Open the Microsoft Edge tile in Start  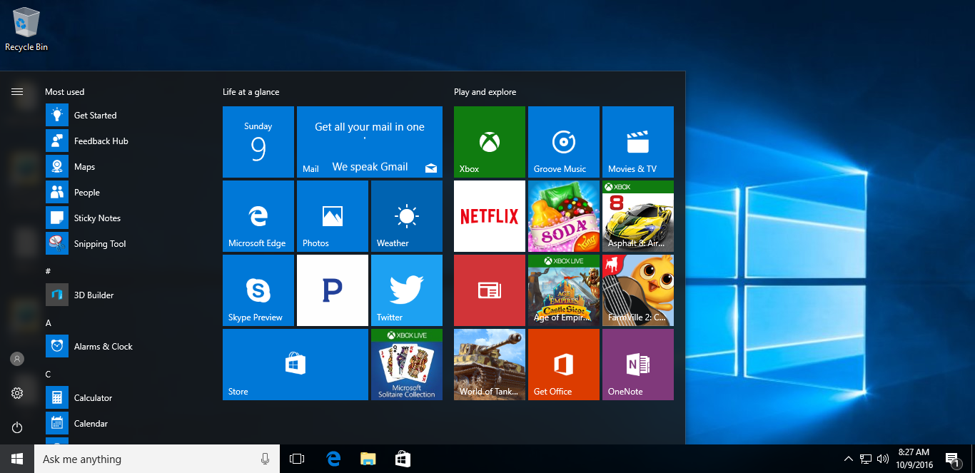258,216
